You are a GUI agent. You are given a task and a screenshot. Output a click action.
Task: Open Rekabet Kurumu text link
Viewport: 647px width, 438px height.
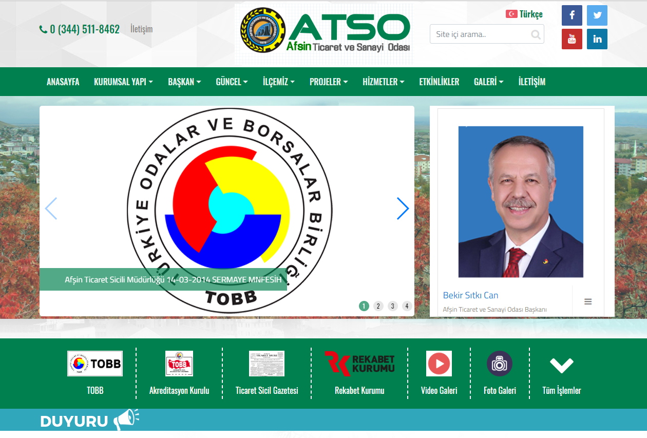point(359,390)
